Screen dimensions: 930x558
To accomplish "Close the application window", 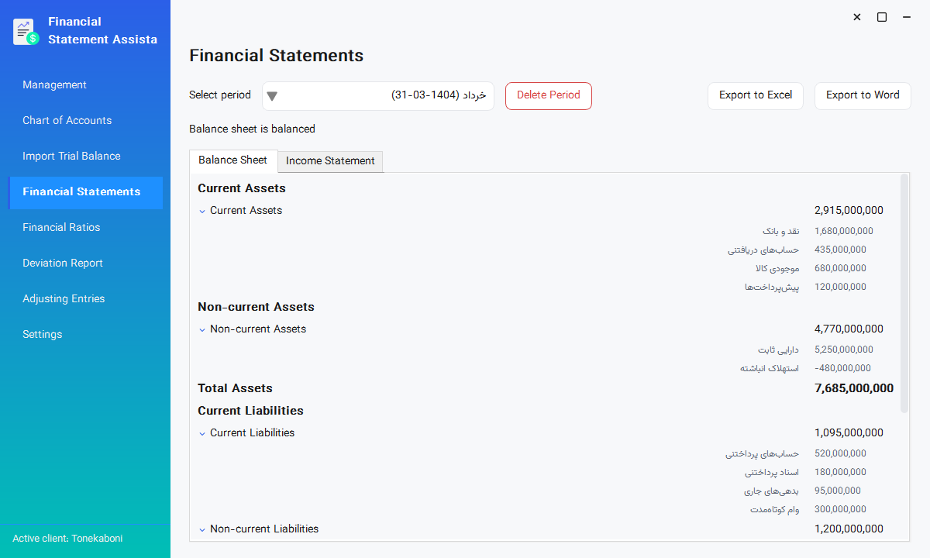I will pos(857,17).
